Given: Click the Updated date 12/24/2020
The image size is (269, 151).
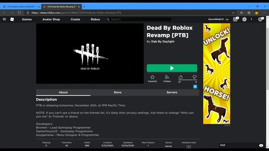Looking at the screenshot, I should (128, 146).
